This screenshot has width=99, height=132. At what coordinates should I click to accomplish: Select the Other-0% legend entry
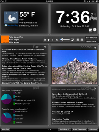pos(18,122)
